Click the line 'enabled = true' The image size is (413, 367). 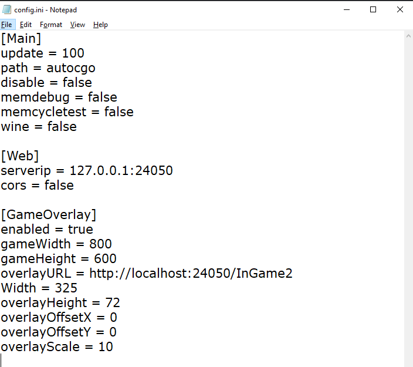click(47, 230)
